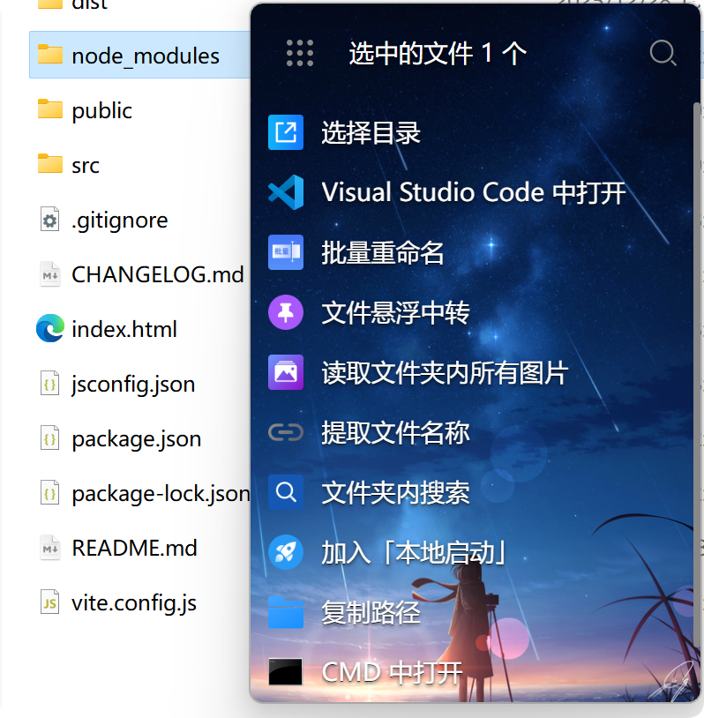Select the CHANGELOG.md file name
The image size is (704, 718).
pyautogui.click(x=158, y=274)
